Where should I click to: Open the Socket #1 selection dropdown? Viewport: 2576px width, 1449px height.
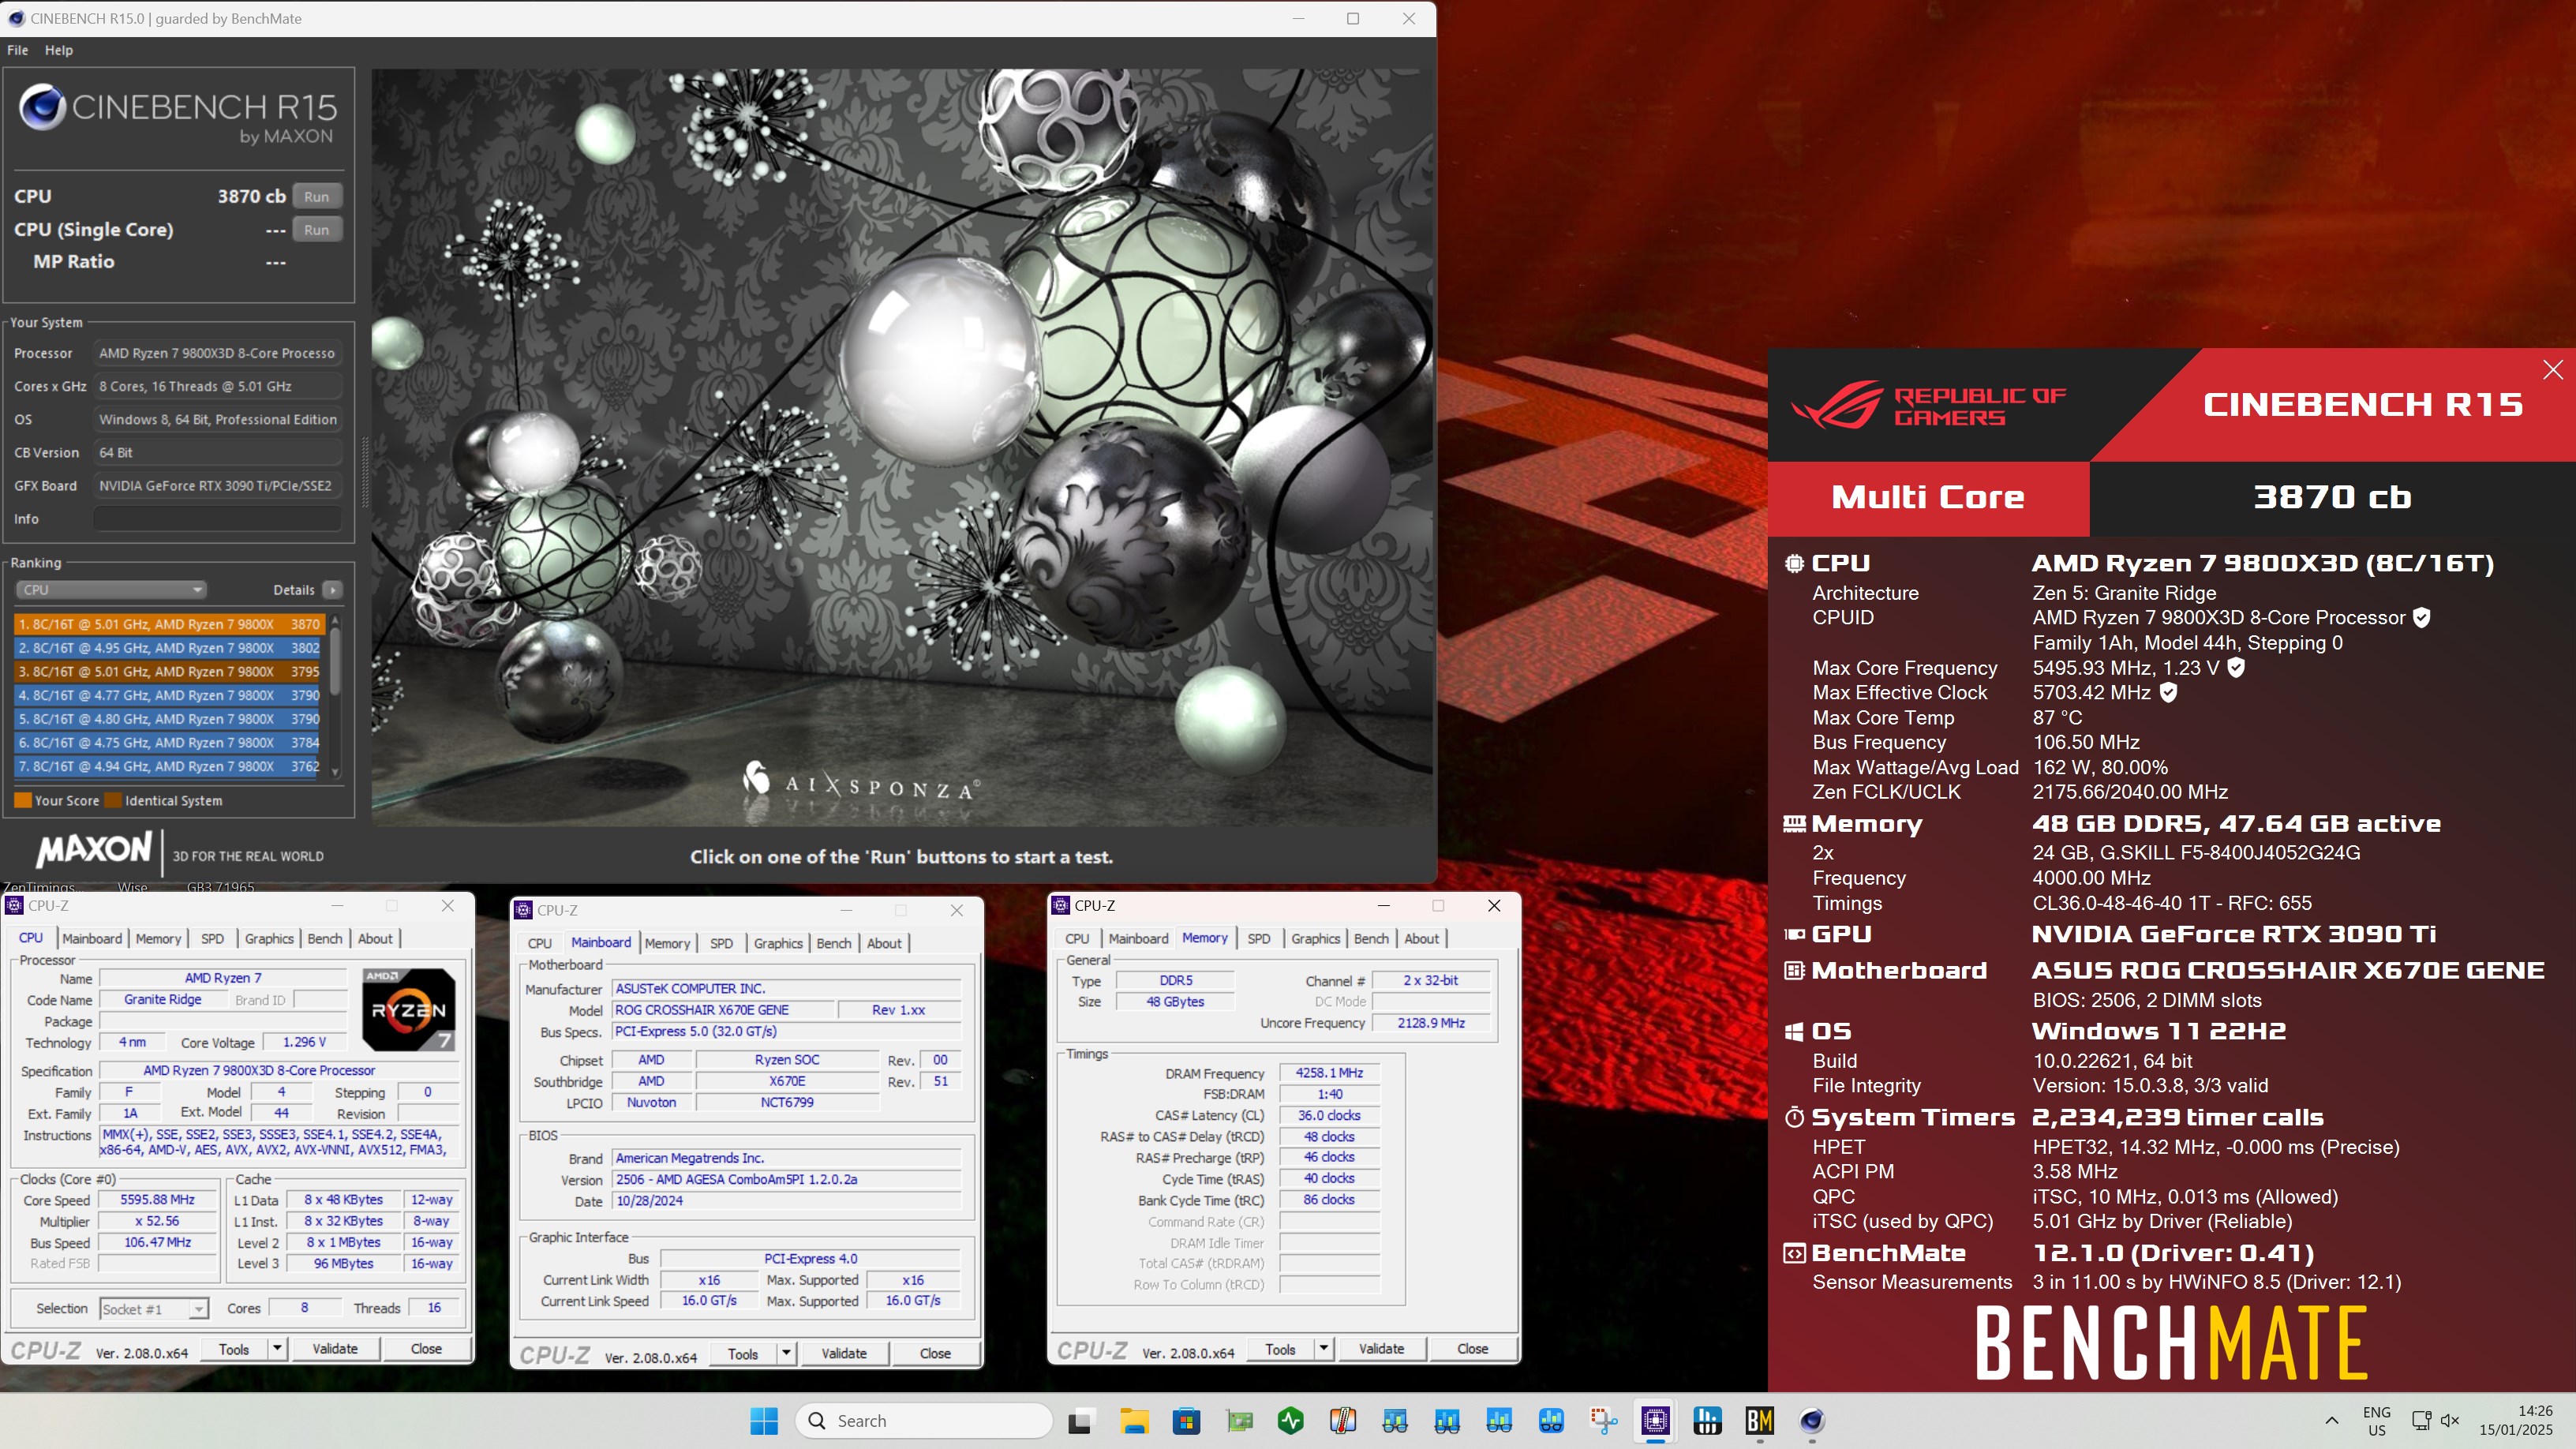[x=154, y=1309]
